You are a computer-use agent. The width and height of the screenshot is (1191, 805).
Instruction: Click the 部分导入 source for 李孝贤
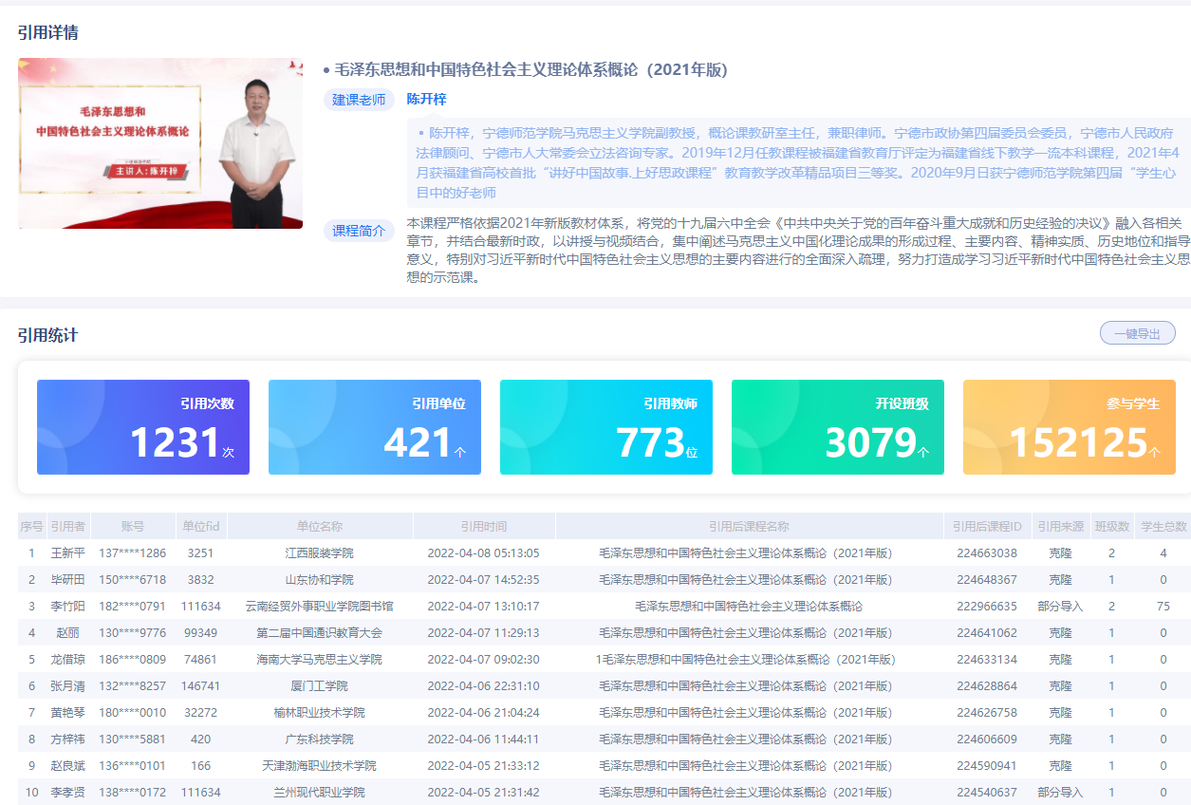click(x=1060, y=792)
